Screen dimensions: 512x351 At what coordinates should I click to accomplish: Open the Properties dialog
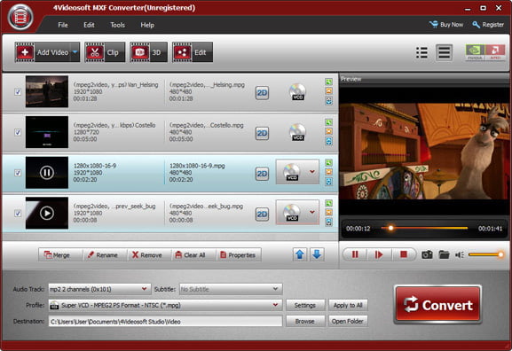(239, 255)
